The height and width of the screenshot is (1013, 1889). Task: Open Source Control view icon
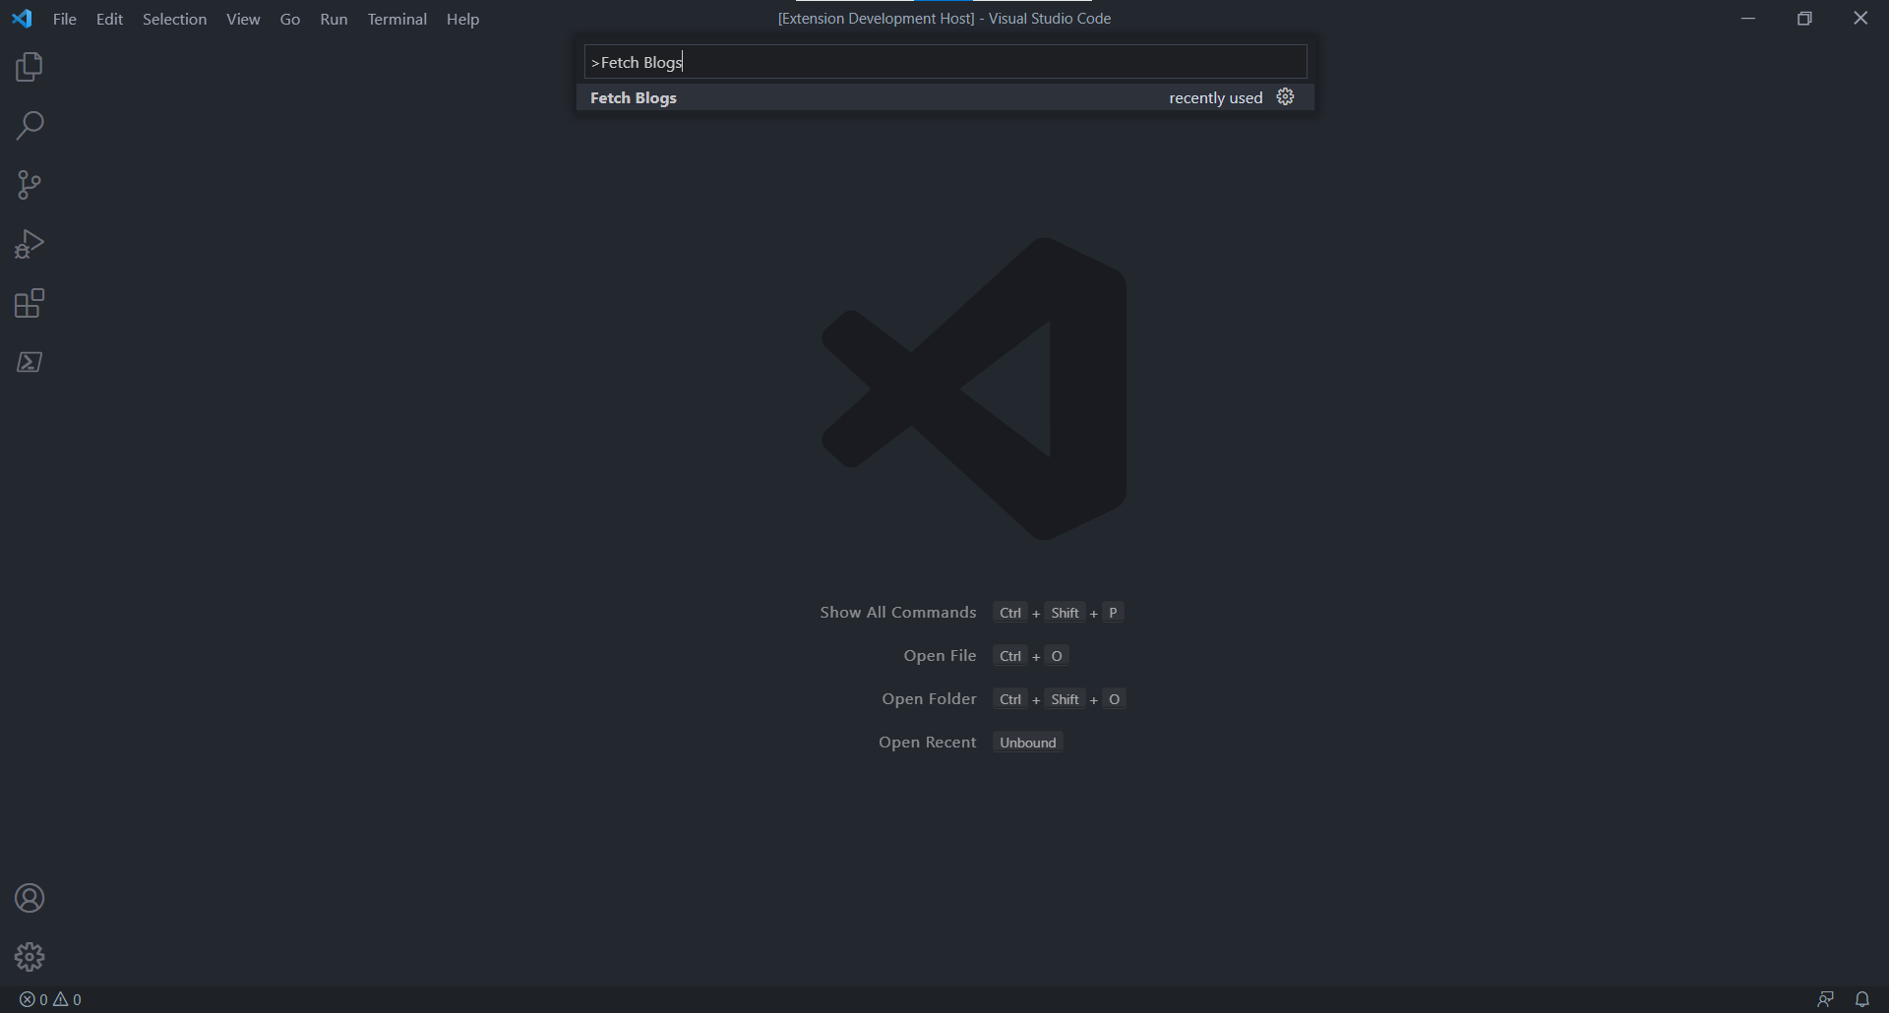click(x=30, y=185)
